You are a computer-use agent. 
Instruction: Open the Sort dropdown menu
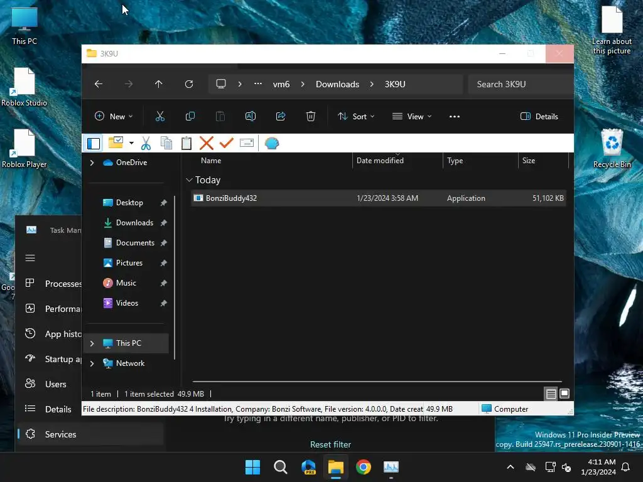[x=356, y=116]
